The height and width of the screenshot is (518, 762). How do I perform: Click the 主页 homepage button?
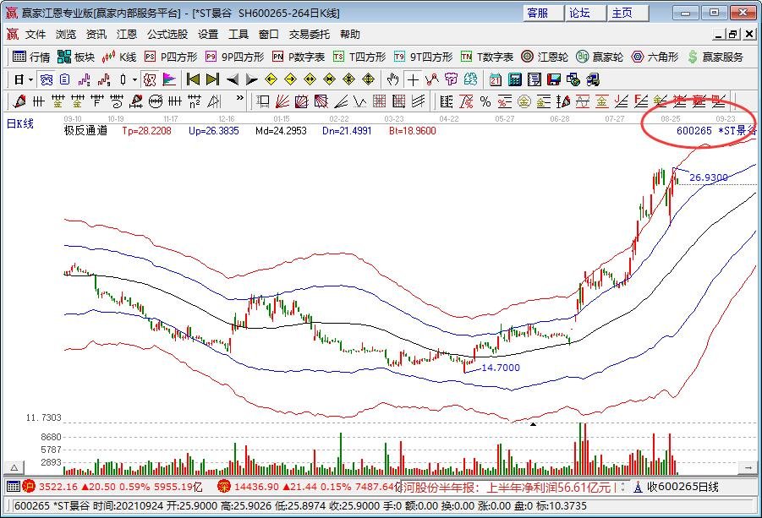(628, 13)
